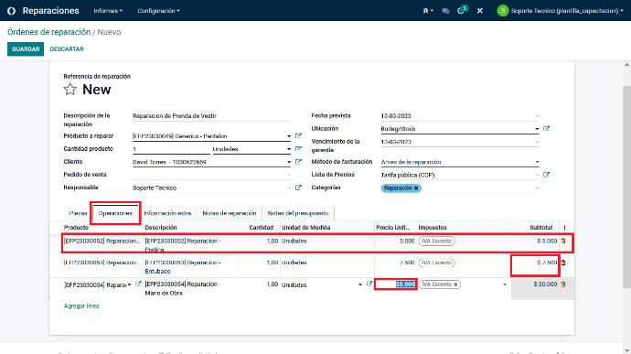Open external link for Producto a reparar
The image size is (631, 354).
pos(298,136)
